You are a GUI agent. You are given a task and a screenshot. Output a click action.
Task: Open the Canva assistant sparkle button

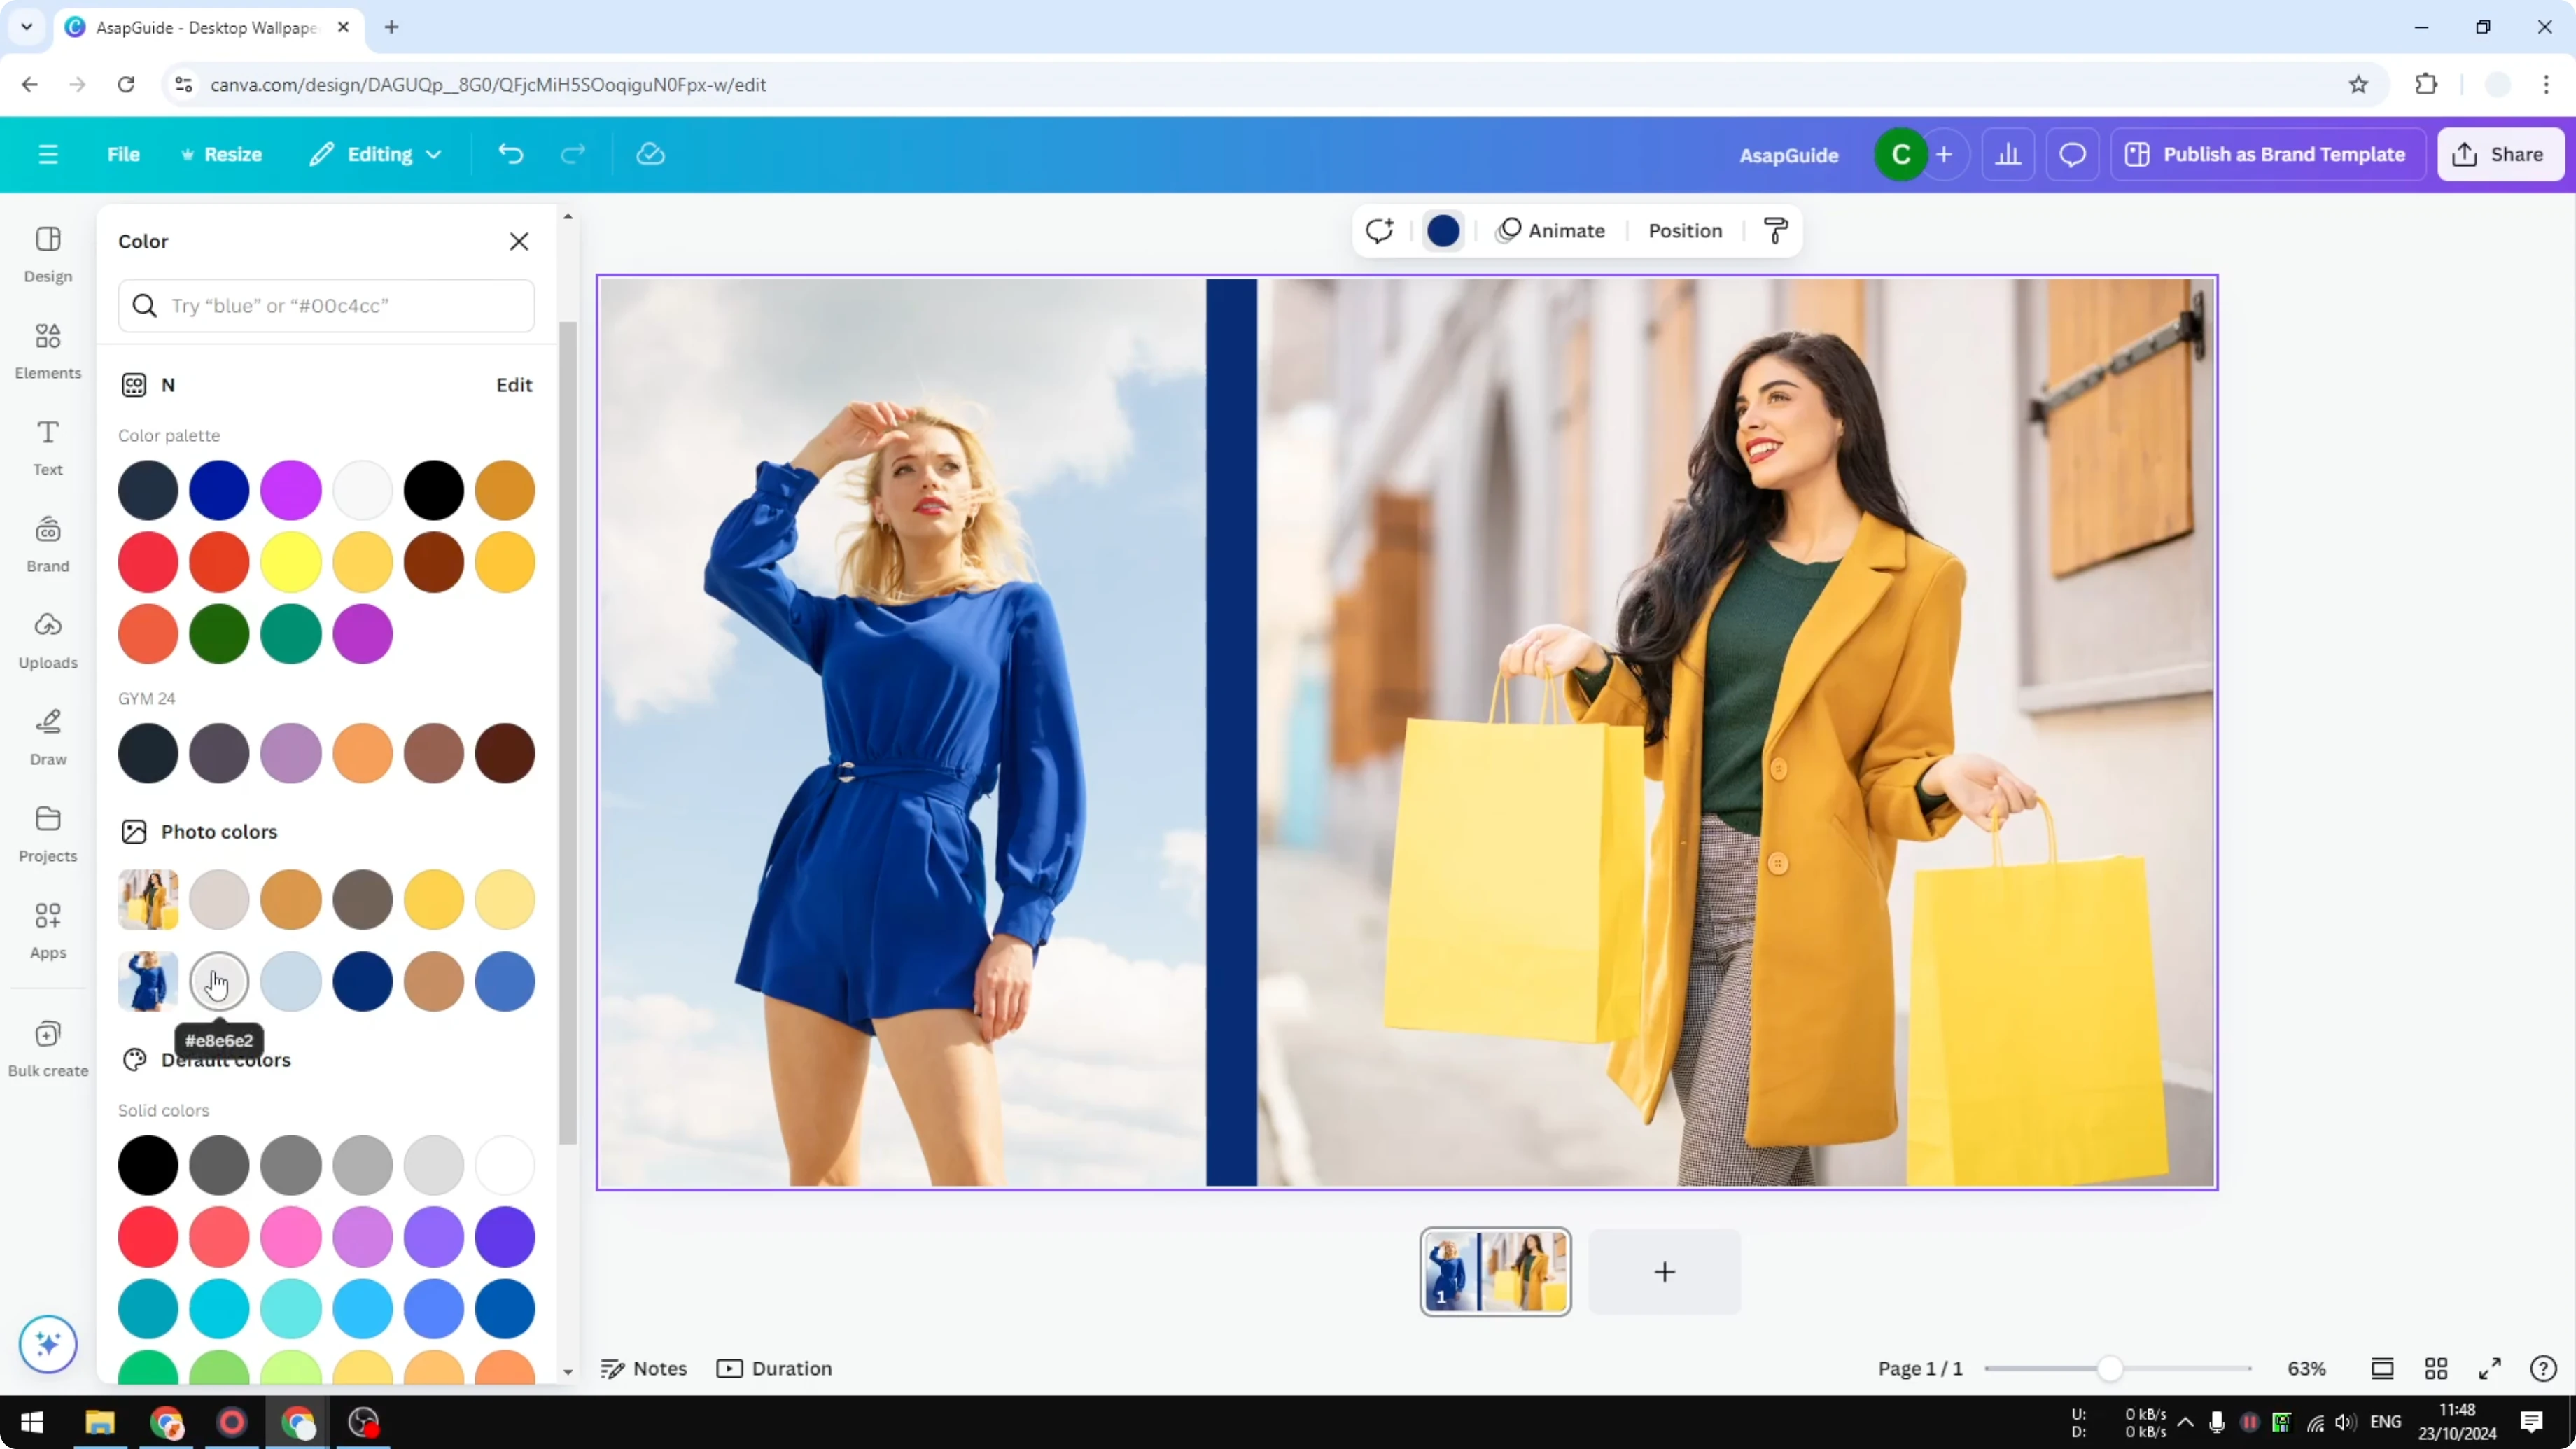47,1344
